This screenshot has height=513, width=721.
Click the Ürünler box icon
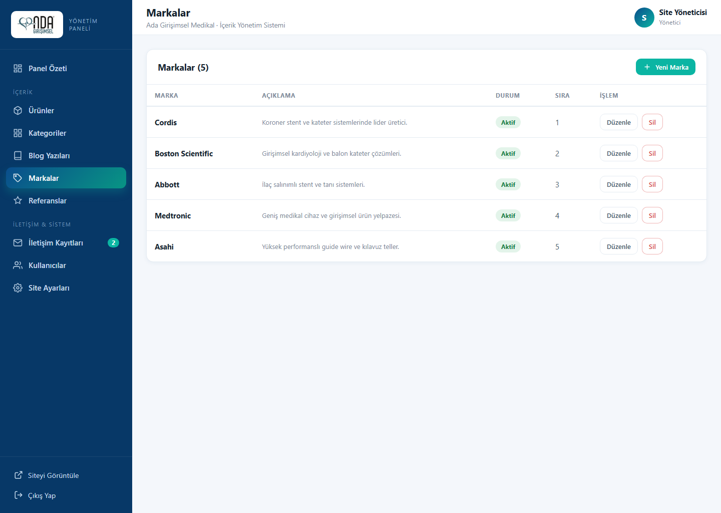point(18,111)
